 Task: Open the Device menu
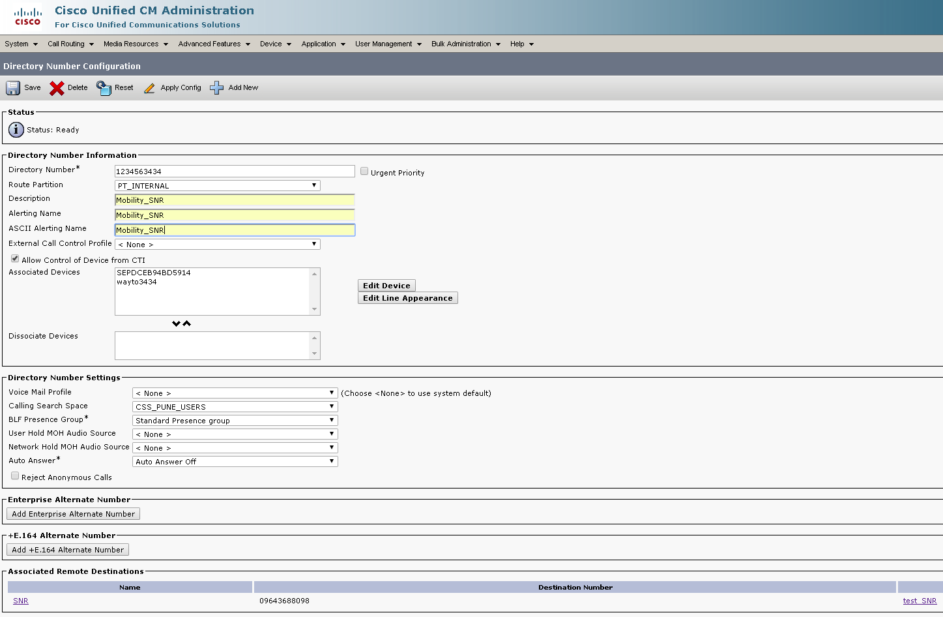(x=276, y=44)
